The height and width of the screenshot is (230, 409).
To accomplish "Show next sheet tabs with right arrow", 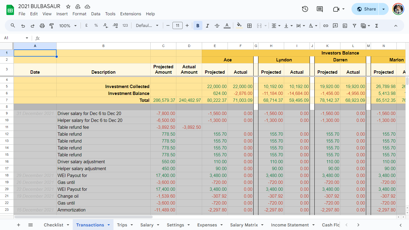I will coord(358,225).
